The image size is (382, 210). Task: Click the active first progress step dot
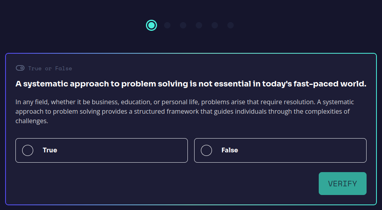[x=151, y=25]
